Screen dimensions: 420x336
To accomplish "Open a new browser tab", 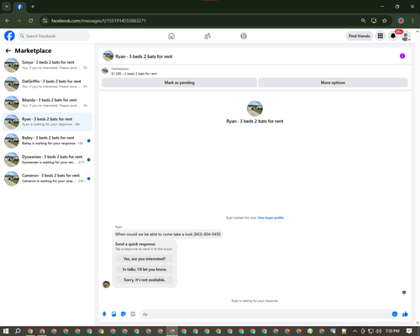I will [x=33, y=7].
